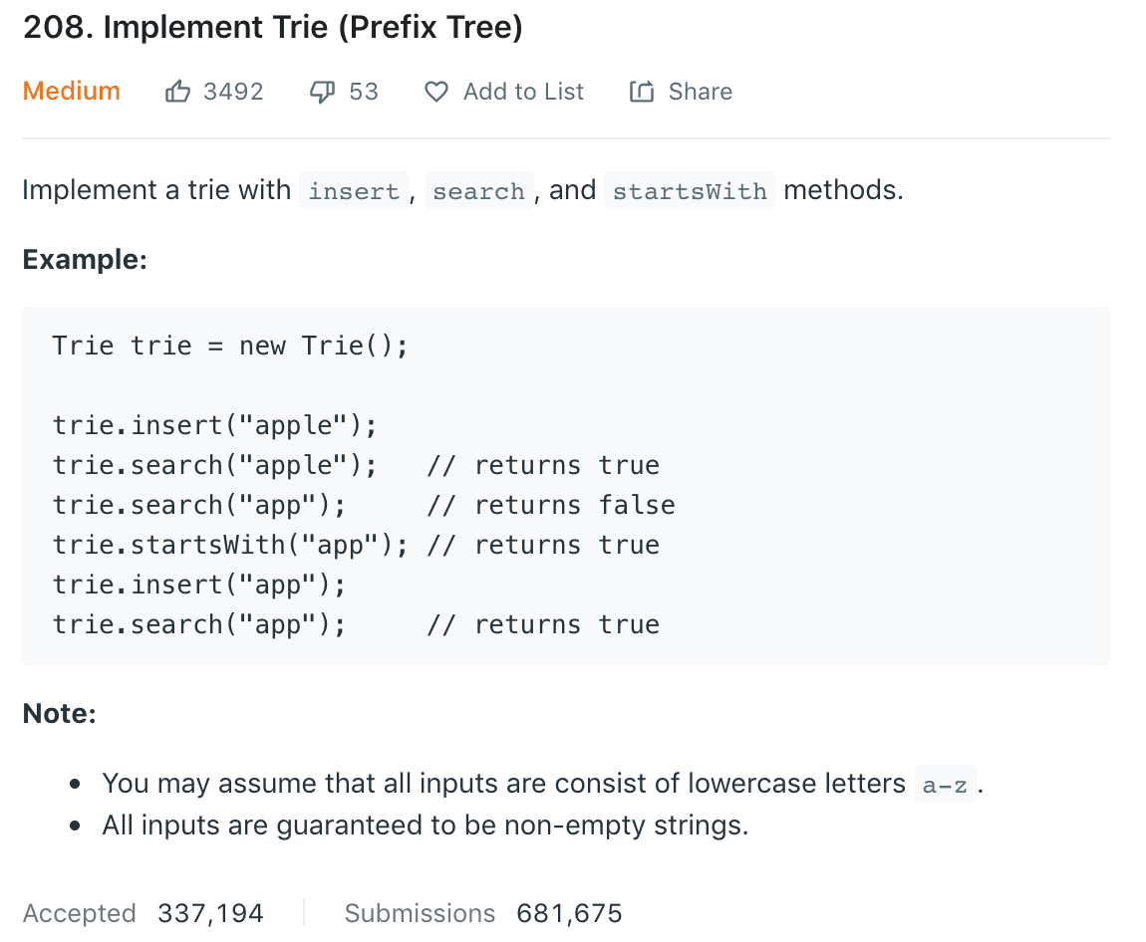This screenshot has height=942, width=1146.
Task: Click the Submissions count 681,675
Action: click(569, 913)
